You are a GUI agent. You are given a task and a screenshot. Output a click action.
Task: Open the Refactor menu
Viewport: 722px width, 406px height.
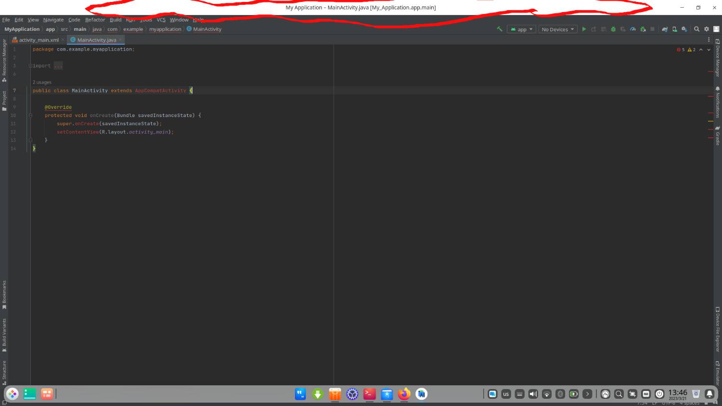click(95, 20)
